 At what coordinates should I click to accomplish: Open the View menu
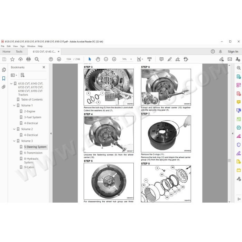click(16, 46)
